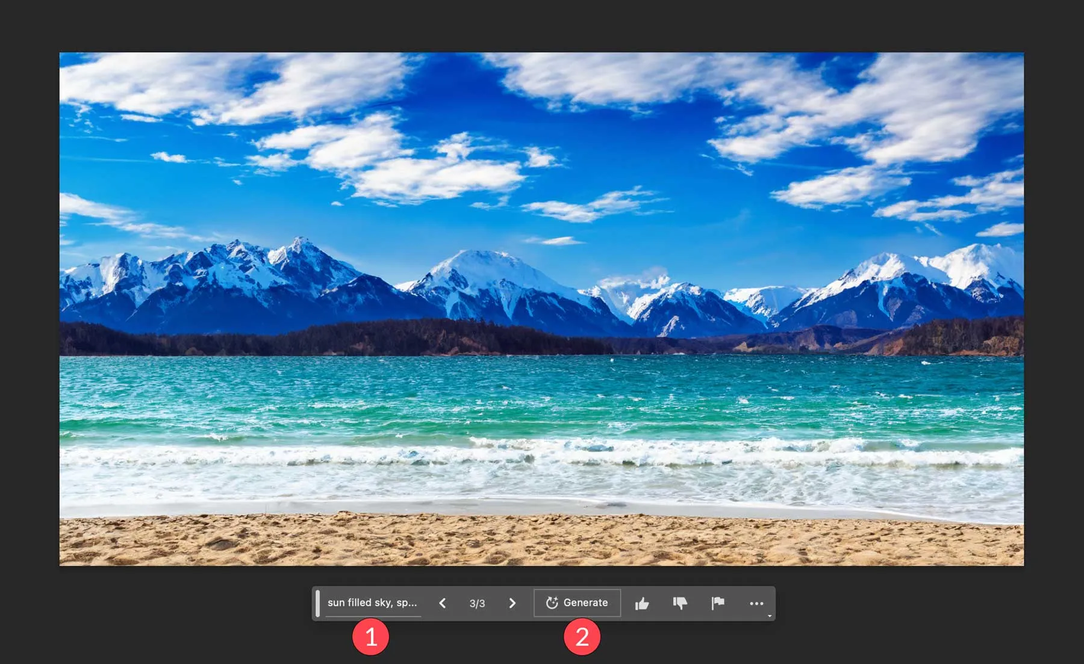Click the sparkle refresh icon beside Generate
The image size is (1084, 664).
(x=552, y=603)
